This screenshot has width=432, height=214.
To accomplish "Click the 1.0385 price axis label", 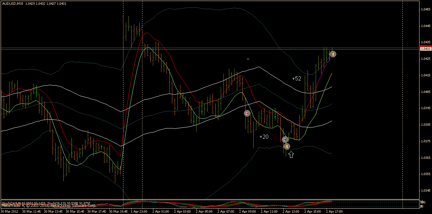I will pos(425,125).
